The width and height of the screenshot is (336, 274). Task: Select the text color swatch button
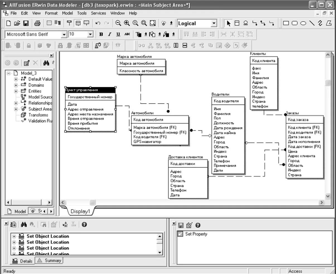point(139,34)
